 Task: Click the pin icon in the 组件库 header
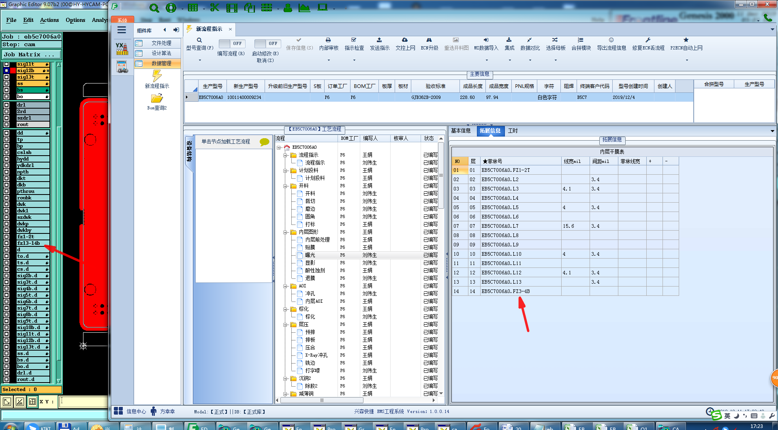pyautogui.click(x=176, y=30)
